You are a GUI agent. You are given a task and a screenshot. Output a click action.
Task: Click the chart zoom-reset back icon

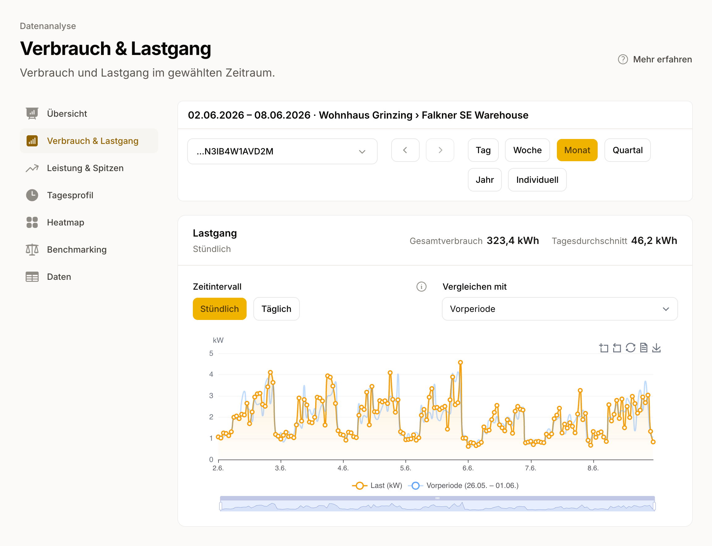617,348
